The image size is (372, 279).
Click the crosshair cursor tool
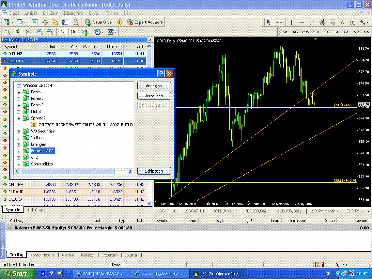tap(279, 22)
